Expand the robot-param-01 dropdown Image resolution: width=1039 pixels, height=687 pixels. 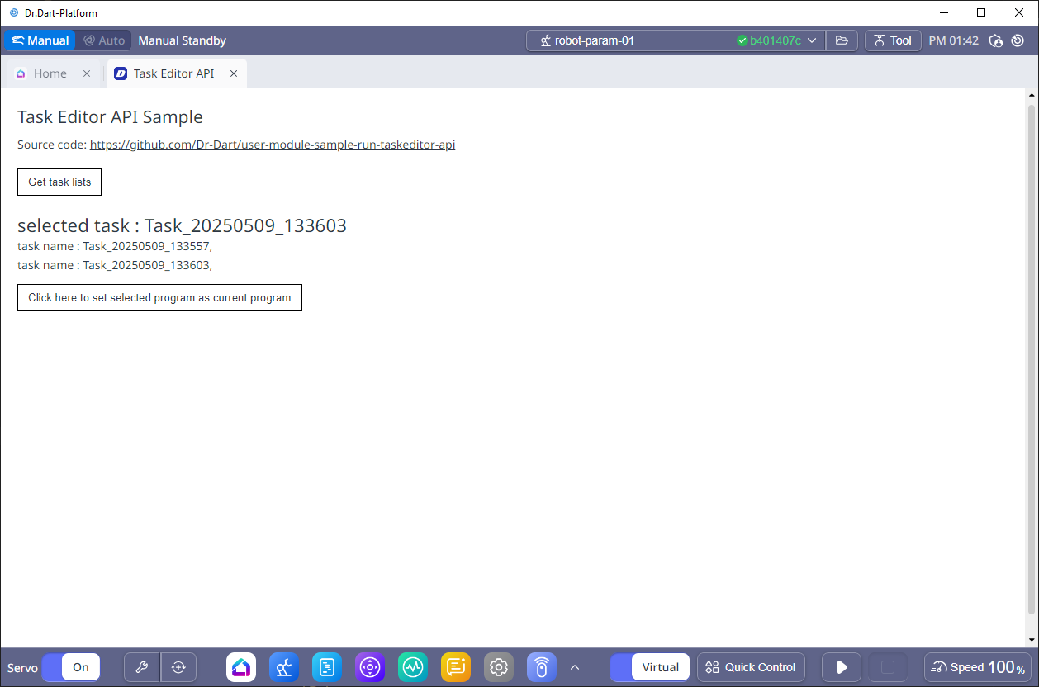(x=812, y=40)
